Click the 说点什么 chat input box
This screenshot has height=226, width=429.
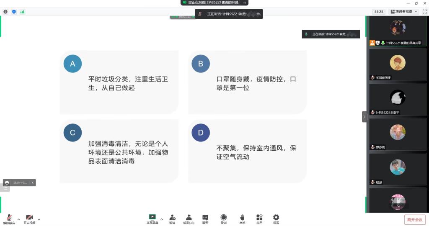(20, 182)
